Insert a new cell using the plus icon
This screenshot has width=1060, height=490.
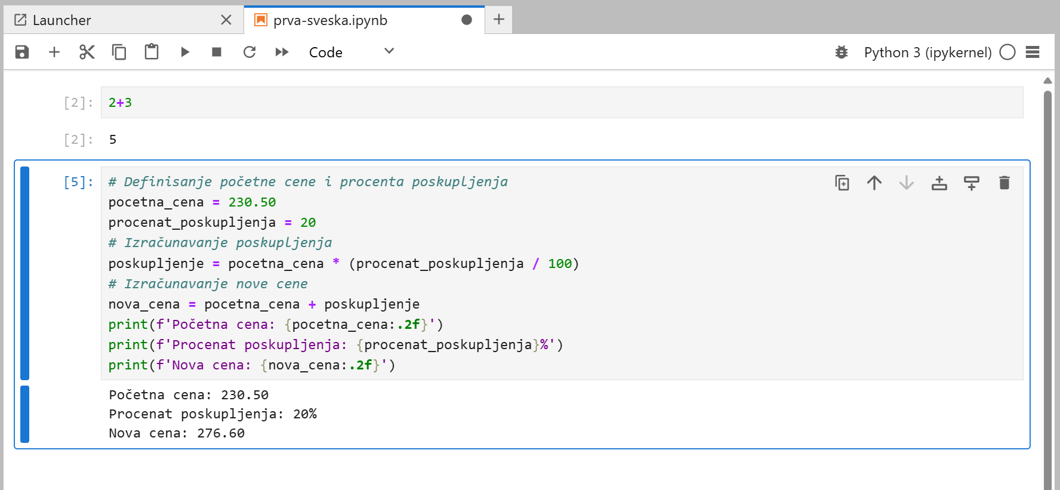tap(54, 52)
